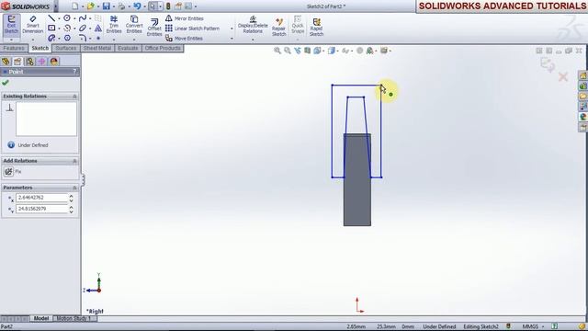
Task: Expand Linear Sketch Pattern dropdown arrow
Action: click(x=232, y=29)
